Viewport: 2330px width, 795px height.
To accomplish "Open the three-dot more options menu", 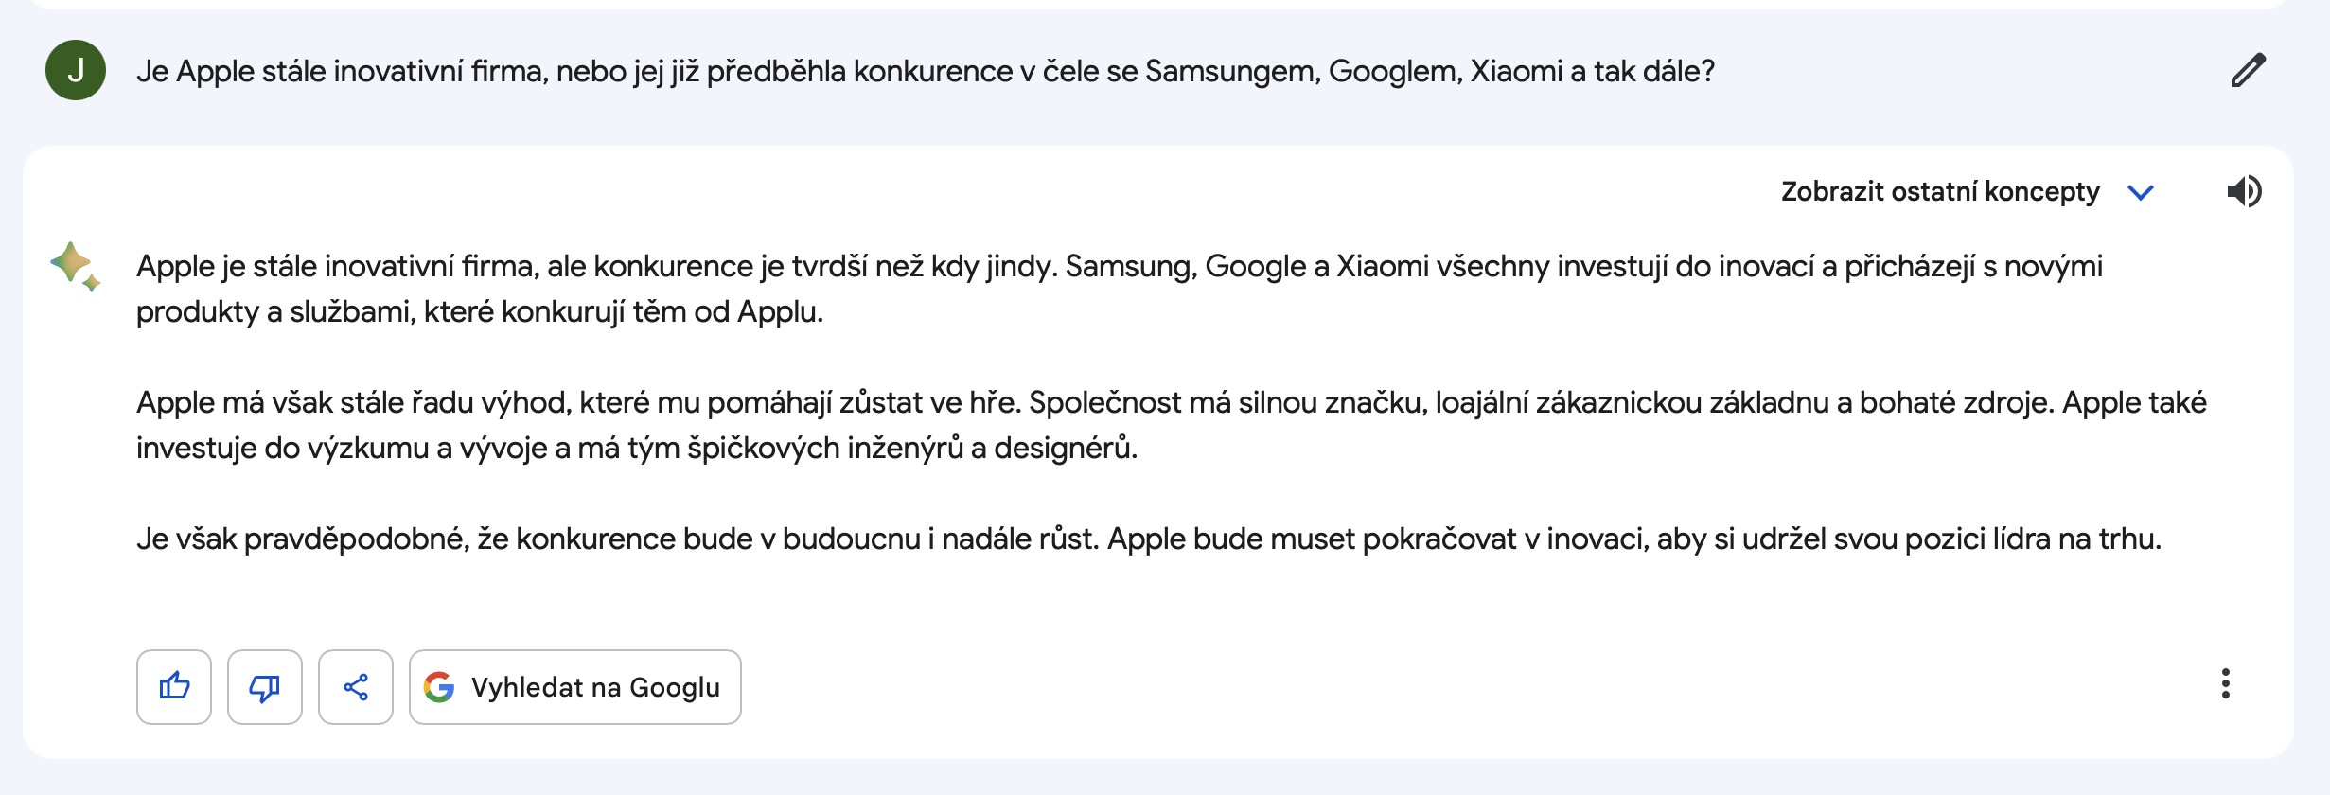I will point(2225,683).
